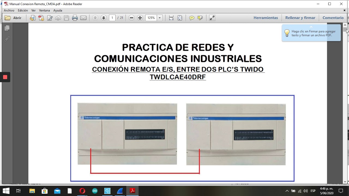Open the Ver menu
The image size is (349, 196).
(34, 10)
